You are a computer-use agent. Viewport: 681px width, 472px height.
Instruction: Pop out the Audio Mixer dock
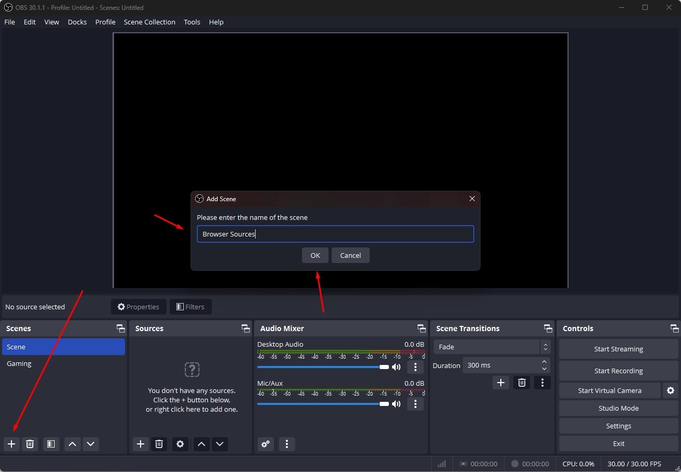click(x=422, y=329)
